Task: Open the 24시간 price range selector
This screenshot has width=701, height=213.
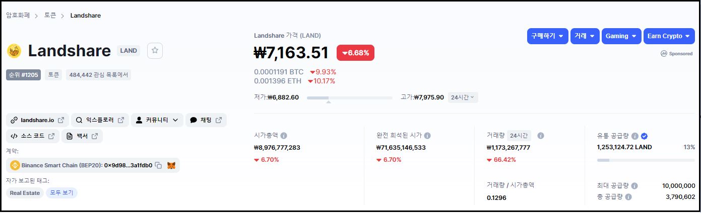Action: coord(463,97)
